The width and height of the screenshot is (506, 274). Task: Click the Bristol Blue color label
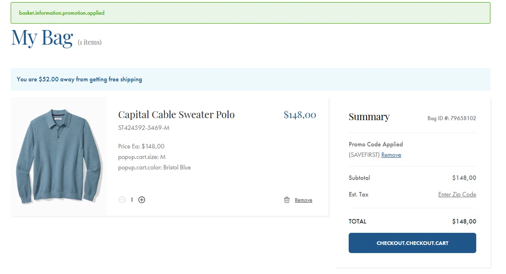[177, 168]
